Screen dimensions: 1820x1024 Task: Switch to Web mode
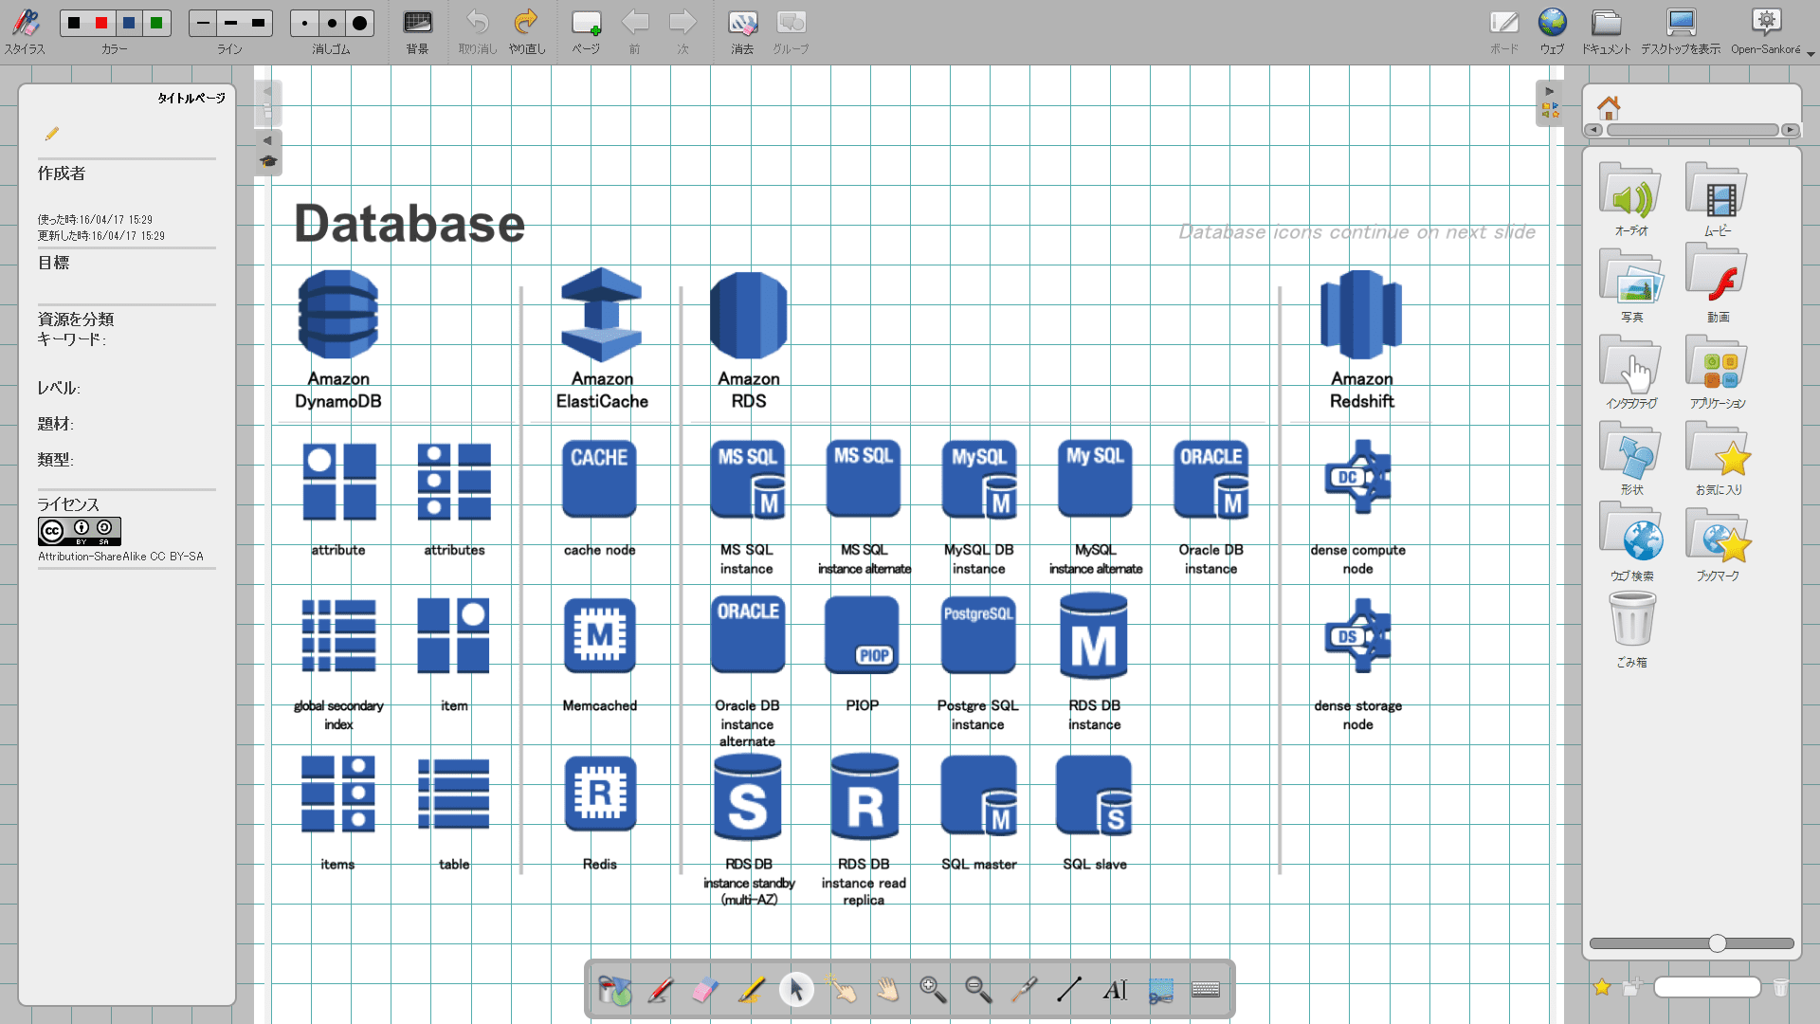pyautogui.click(x=1552, y=31)
